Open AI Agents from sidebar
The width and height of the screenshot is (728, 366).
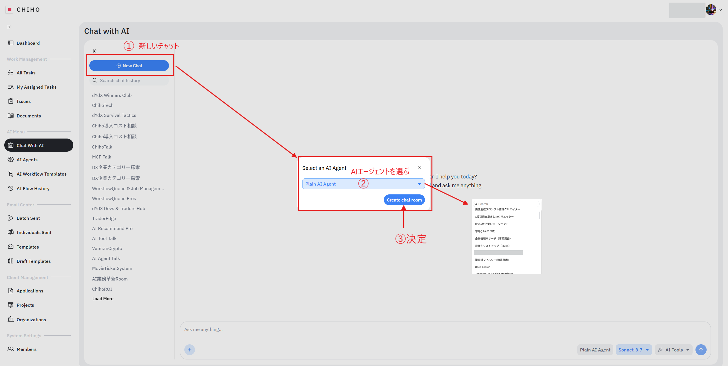[27, 160]
